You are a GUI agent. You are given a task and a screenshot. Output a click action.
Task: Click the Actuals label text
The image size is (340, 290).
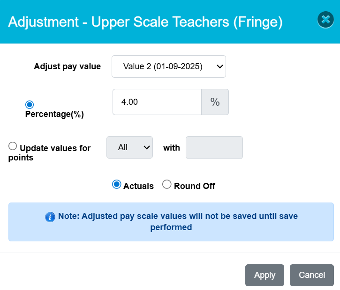[138, 186]
